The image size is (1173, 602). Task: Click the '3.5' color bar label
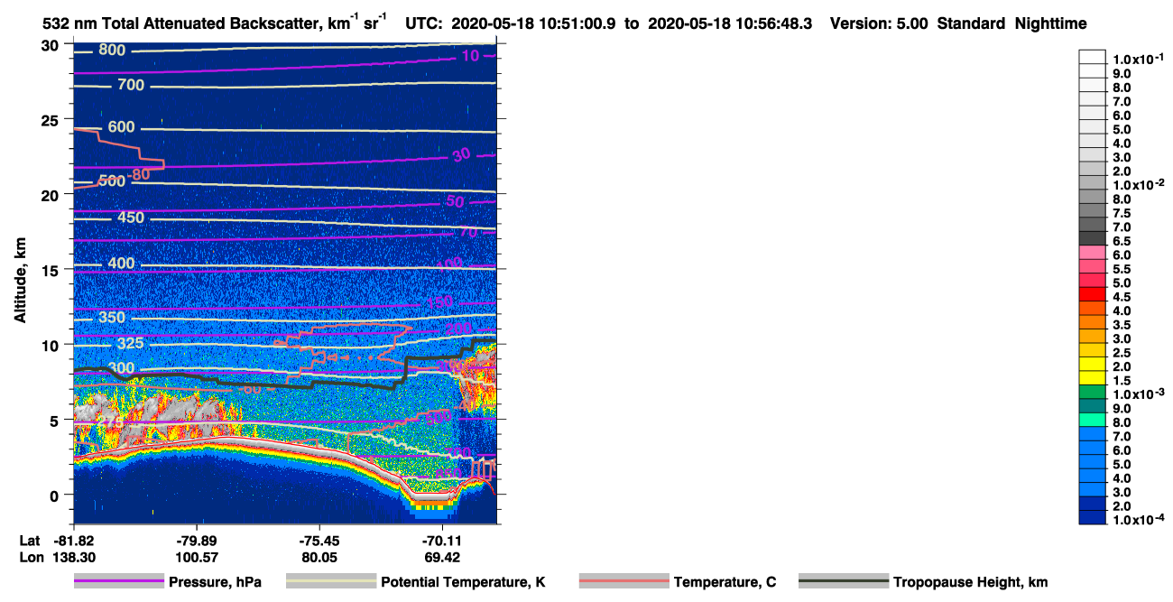pyautogui.click(x=1120, y=324)
